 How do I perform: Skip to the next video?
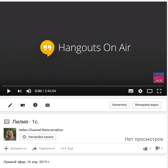(x=20, y=91)
